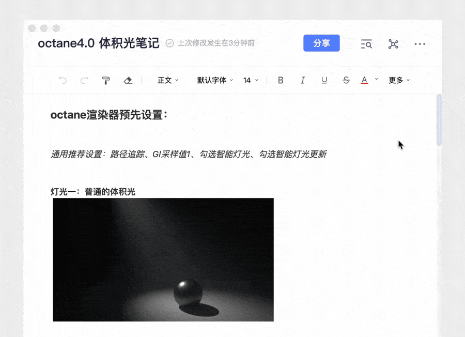Open the font size 14 dropdown

pos(251,80)
